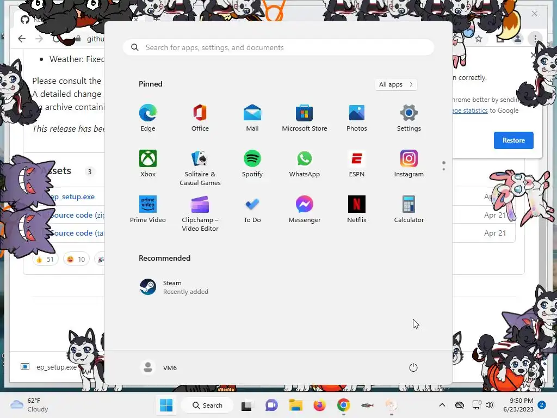Click Restore button in Chrome popup

point(513,140)
